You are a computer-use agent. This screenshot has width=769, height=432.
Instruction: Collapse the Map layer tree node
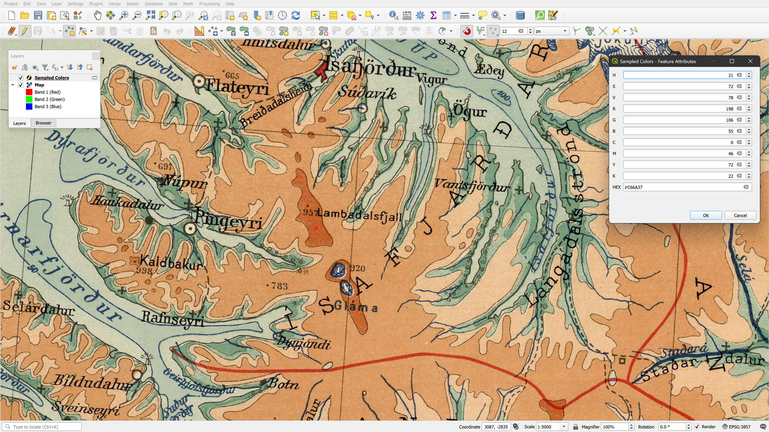click(13, 85)
